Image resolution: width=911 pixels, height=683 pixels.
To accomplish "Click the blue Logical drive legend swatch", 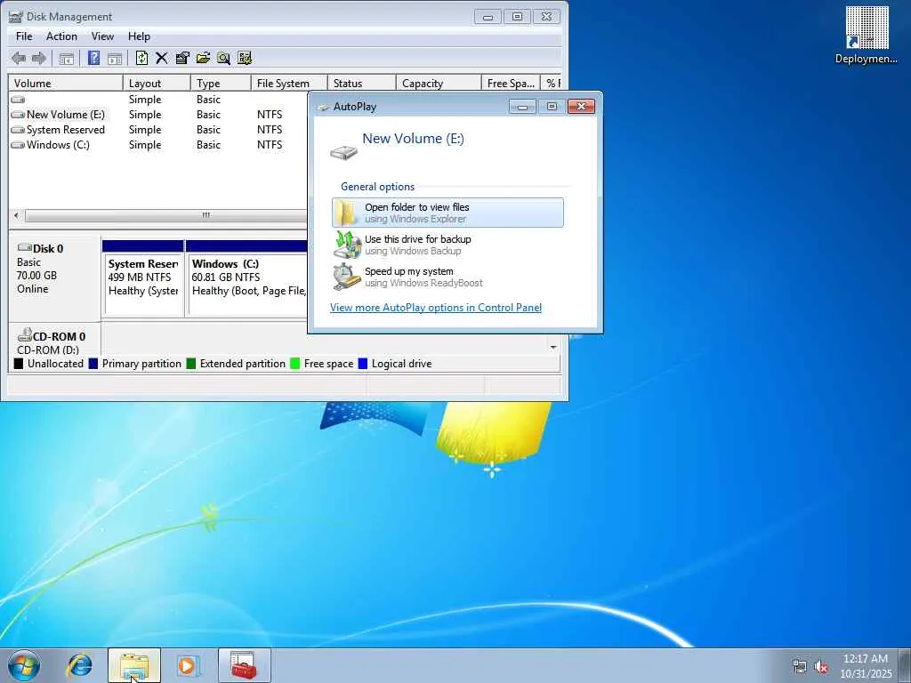I will pos(363,364).
